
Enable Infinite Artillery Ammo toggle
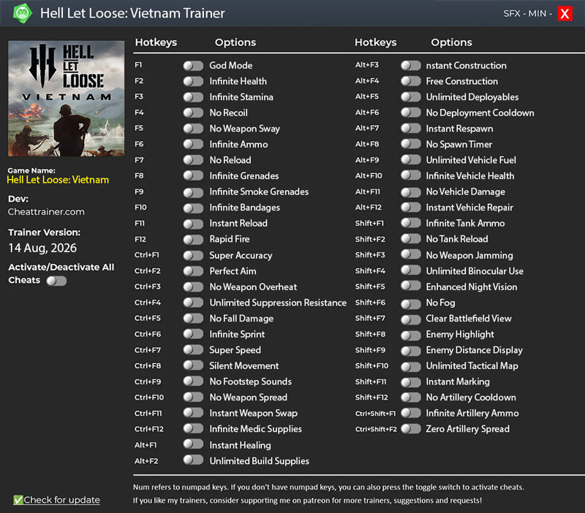point(411,413)
